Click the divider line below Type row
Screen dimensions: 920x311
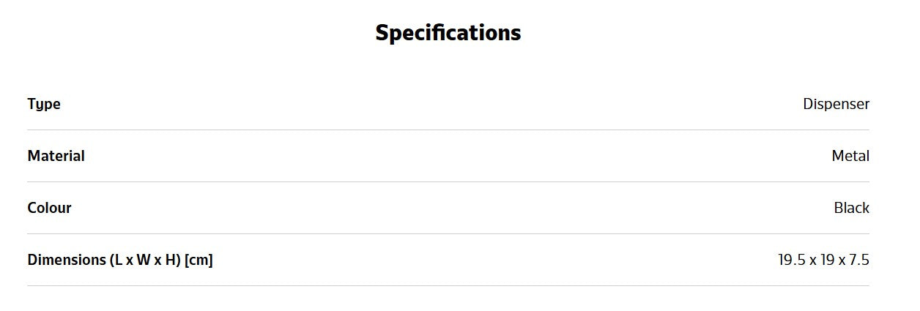click(448, 130)
